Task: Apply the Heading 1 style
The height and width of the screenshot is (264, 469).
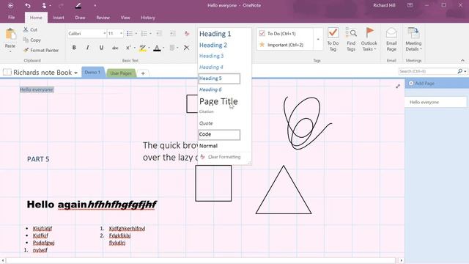Action: [215, 34]
